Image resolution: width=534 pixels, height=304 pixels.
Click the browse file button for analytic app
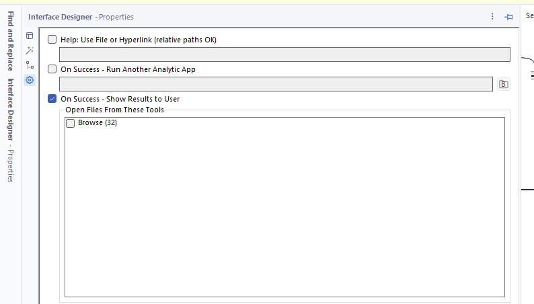pyautogui.click(x=503, y=84)
